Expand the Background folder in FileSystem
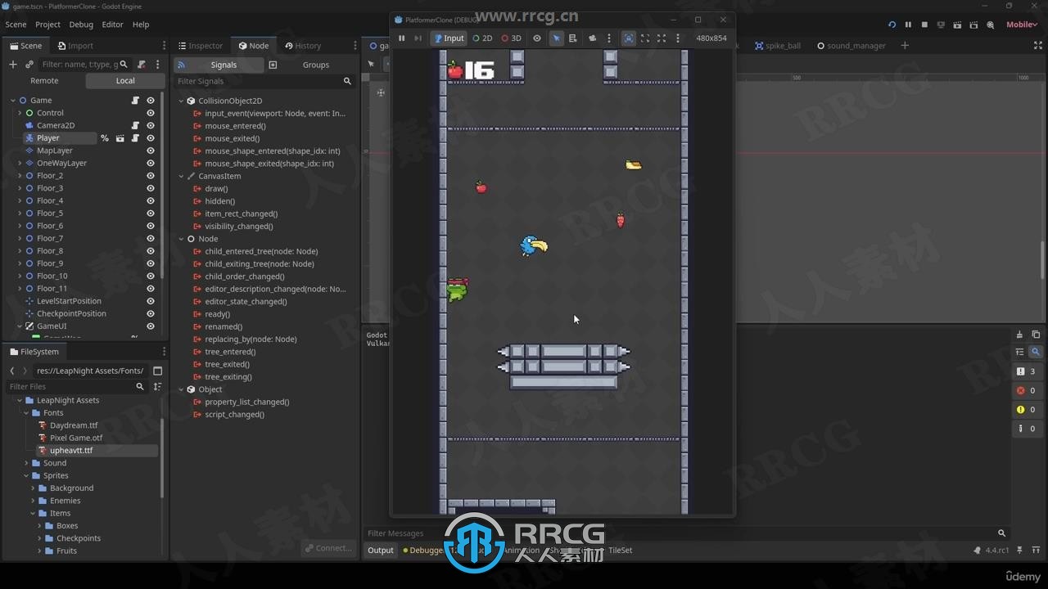Viewport: 1048px width, 589px height. (x=33, y=488)
